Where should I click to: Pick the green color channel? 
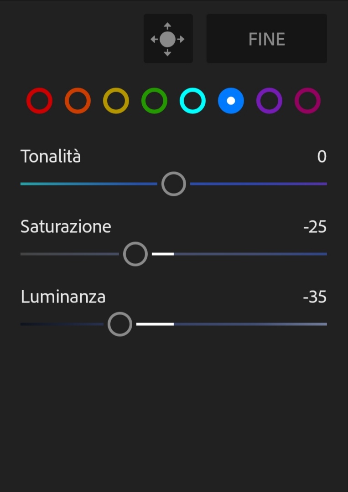point(154,101)
